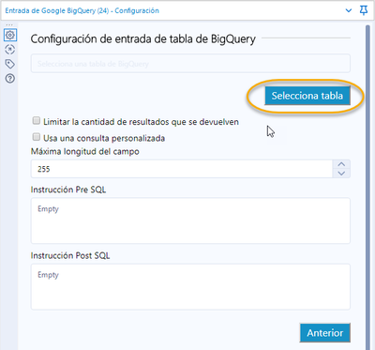Enable Limitar la cantidad de resultados checkbox

click(37, 121)
